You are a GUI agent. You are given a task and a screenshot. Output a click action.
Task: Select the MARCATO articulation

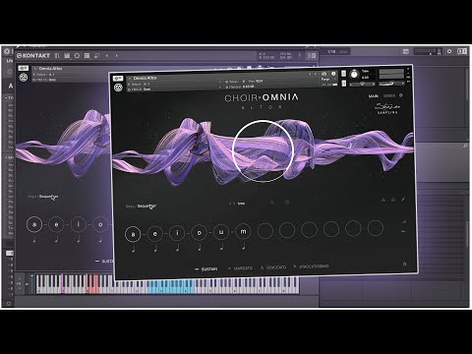[x=241, y=268]
